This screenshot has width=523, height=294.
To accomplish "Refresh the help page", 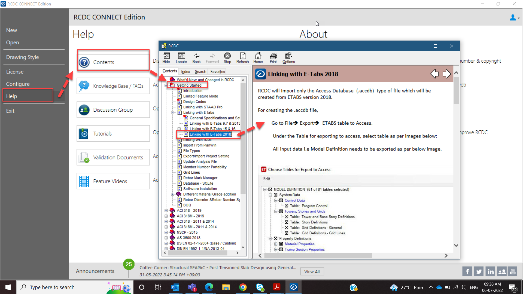I will tap(242, 58).
